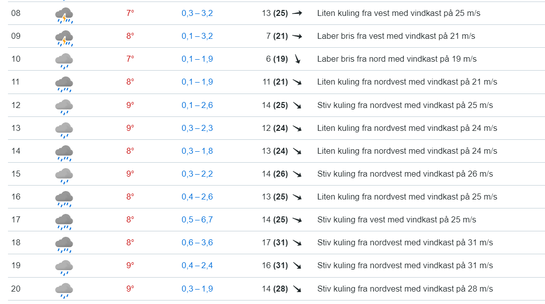Select the hour 16 row label
This screenshot has width=545, height=304.
(16, 197)
